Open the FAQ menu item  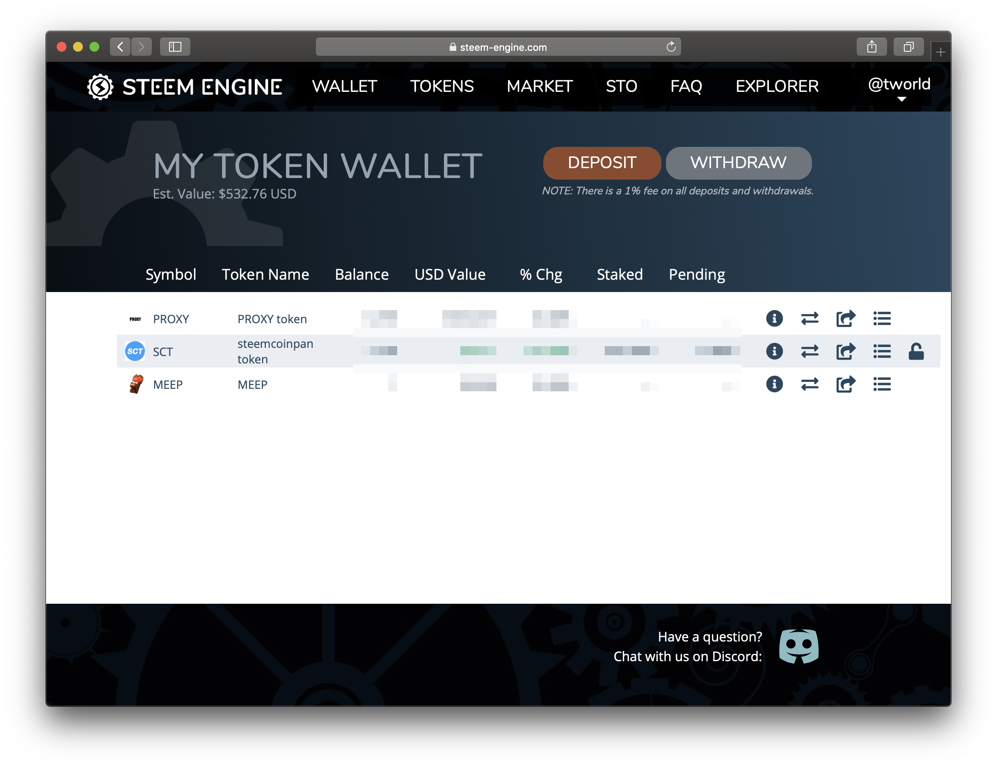pos(686,86)
